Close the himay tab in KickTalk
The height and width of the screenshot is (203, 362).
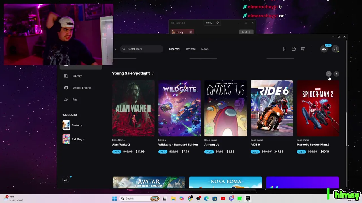(x=191, y=32)
